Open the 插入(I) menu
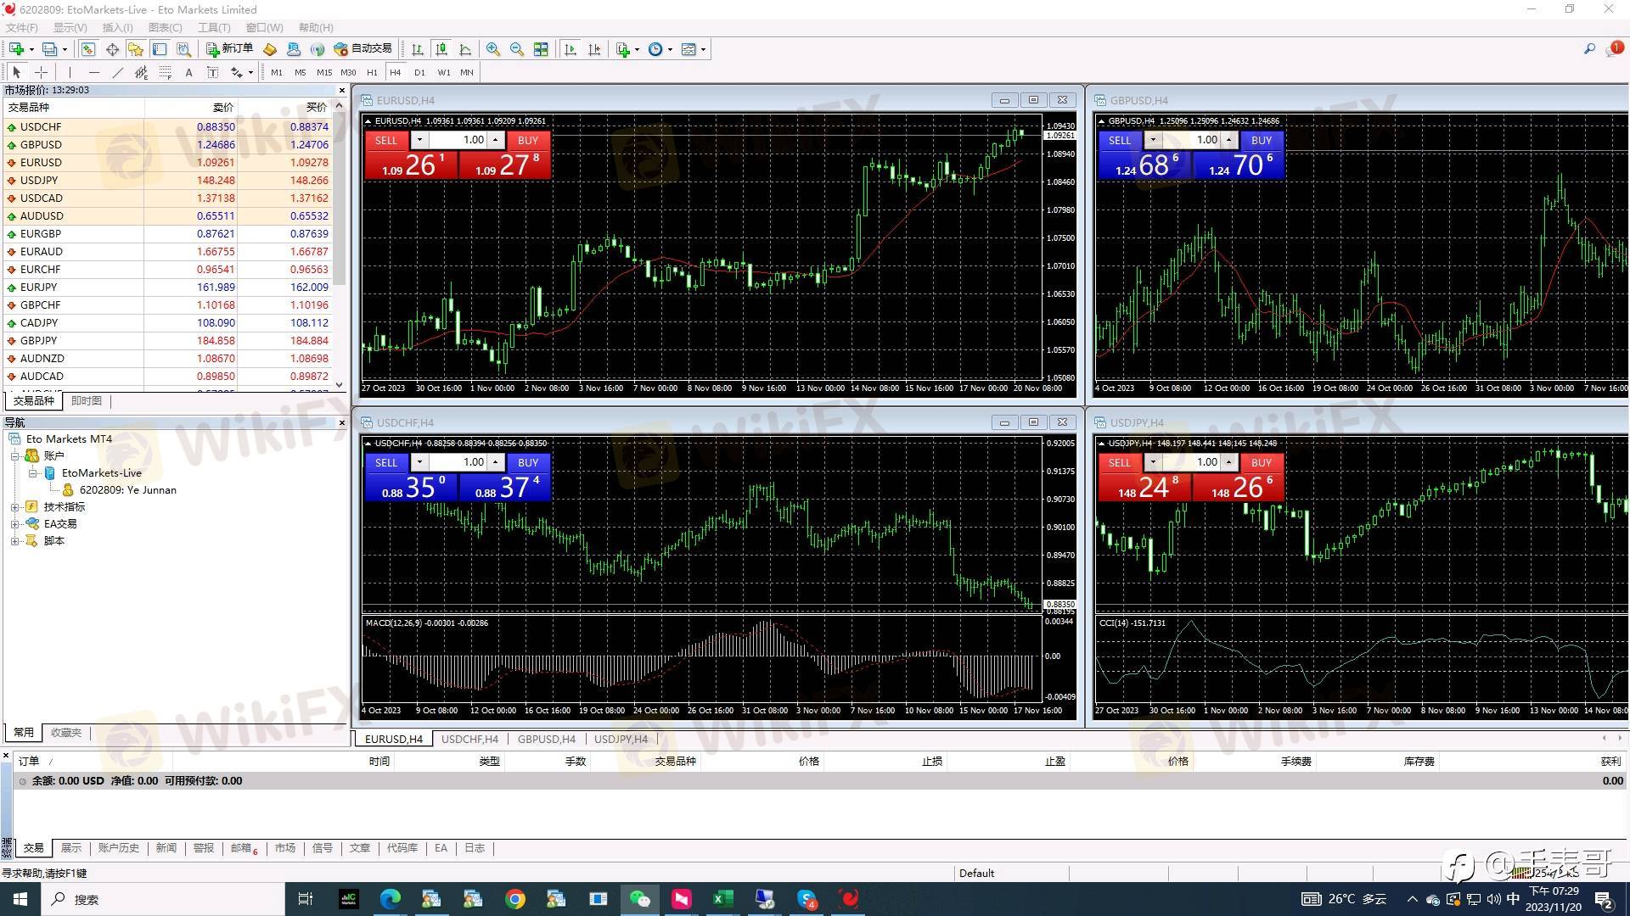Viewport: 1630px width, 916px height. click(117, 27)
